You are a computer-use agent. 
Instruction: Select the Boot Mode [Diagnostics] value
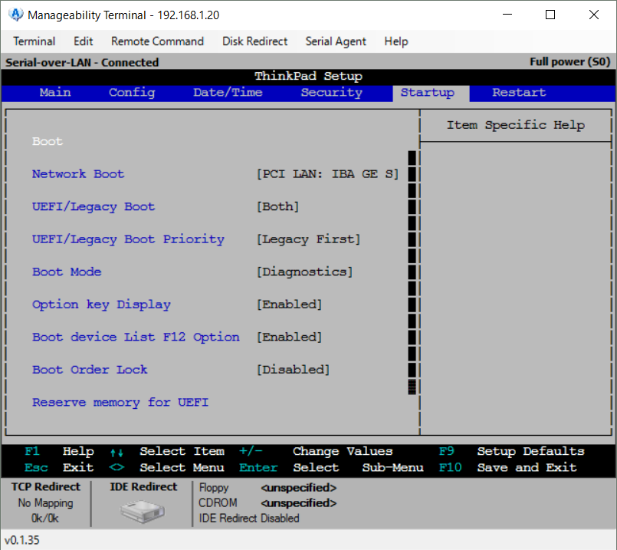click(304, 272)
